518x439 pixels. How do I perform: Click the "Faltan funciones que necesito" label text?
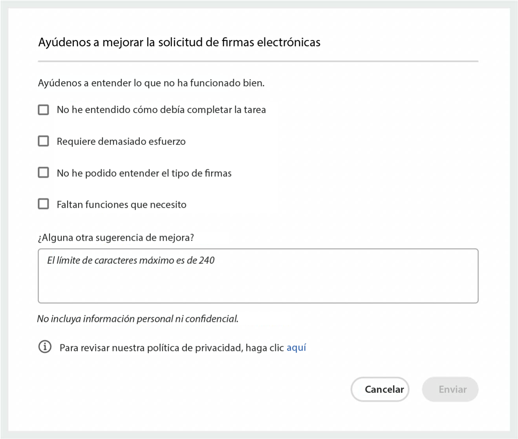121,205
